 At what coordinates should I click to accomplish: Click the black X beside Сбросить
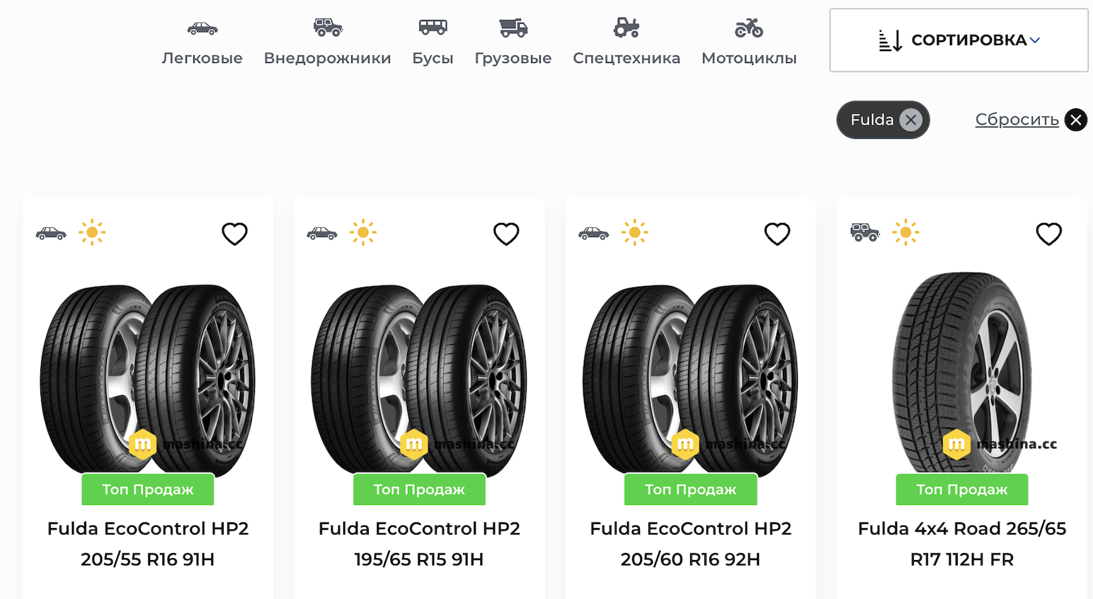click(x=1076, y=120)
